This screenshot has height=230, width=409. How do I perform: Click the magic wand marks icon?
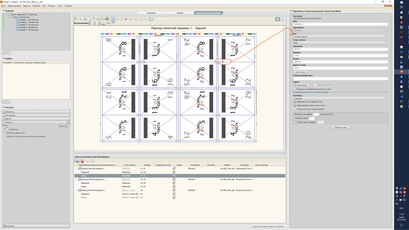(x=107, y=19)
